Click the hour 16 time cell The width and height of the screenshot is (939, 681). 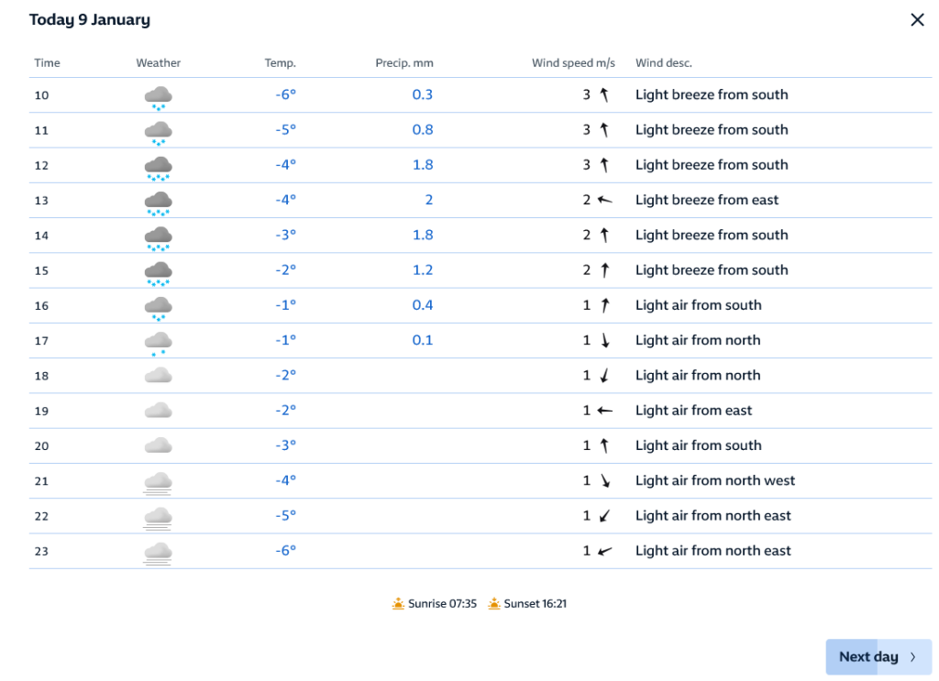pyautogui.click(x=41, y=306)
